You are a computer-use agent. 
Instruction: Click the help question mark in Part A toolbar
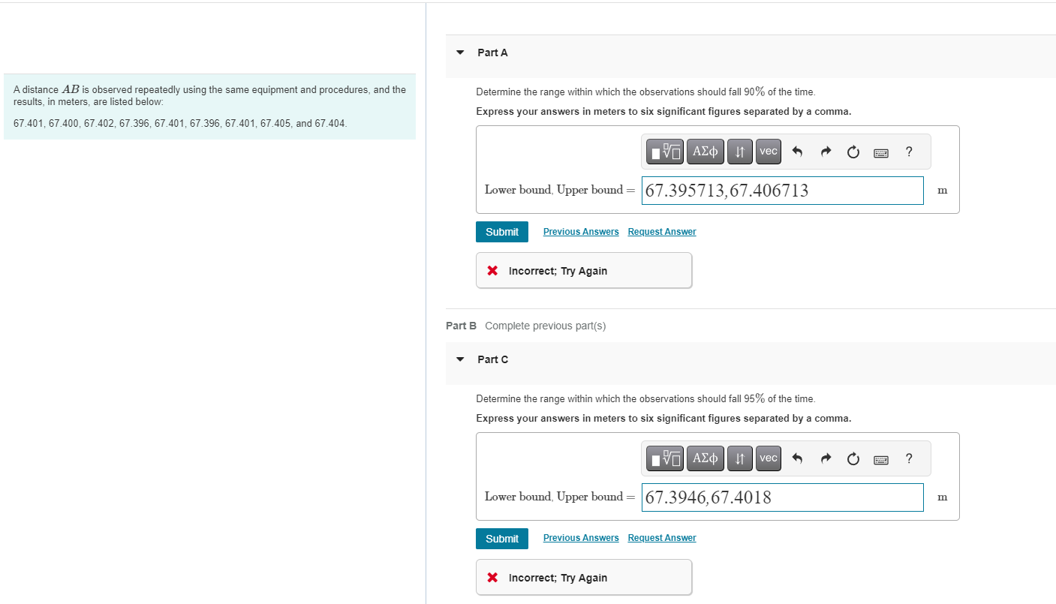tap(908, 151)
